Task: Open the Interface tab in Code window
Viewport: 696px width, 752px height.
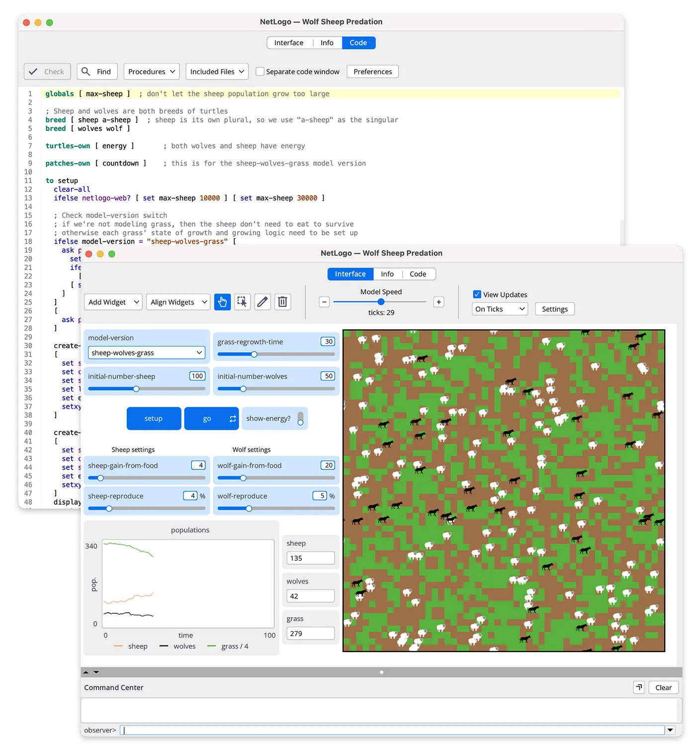Action: (289, 43)
